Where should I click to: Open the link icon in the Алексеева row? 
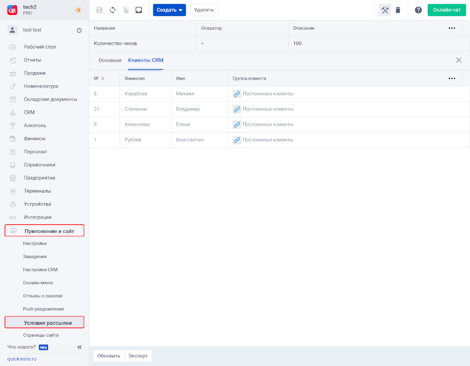[237, 125]
